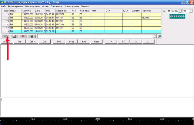Click the outermost left green tuning arrow
Viewport: 194px width, 125px height.
point(171,16)
